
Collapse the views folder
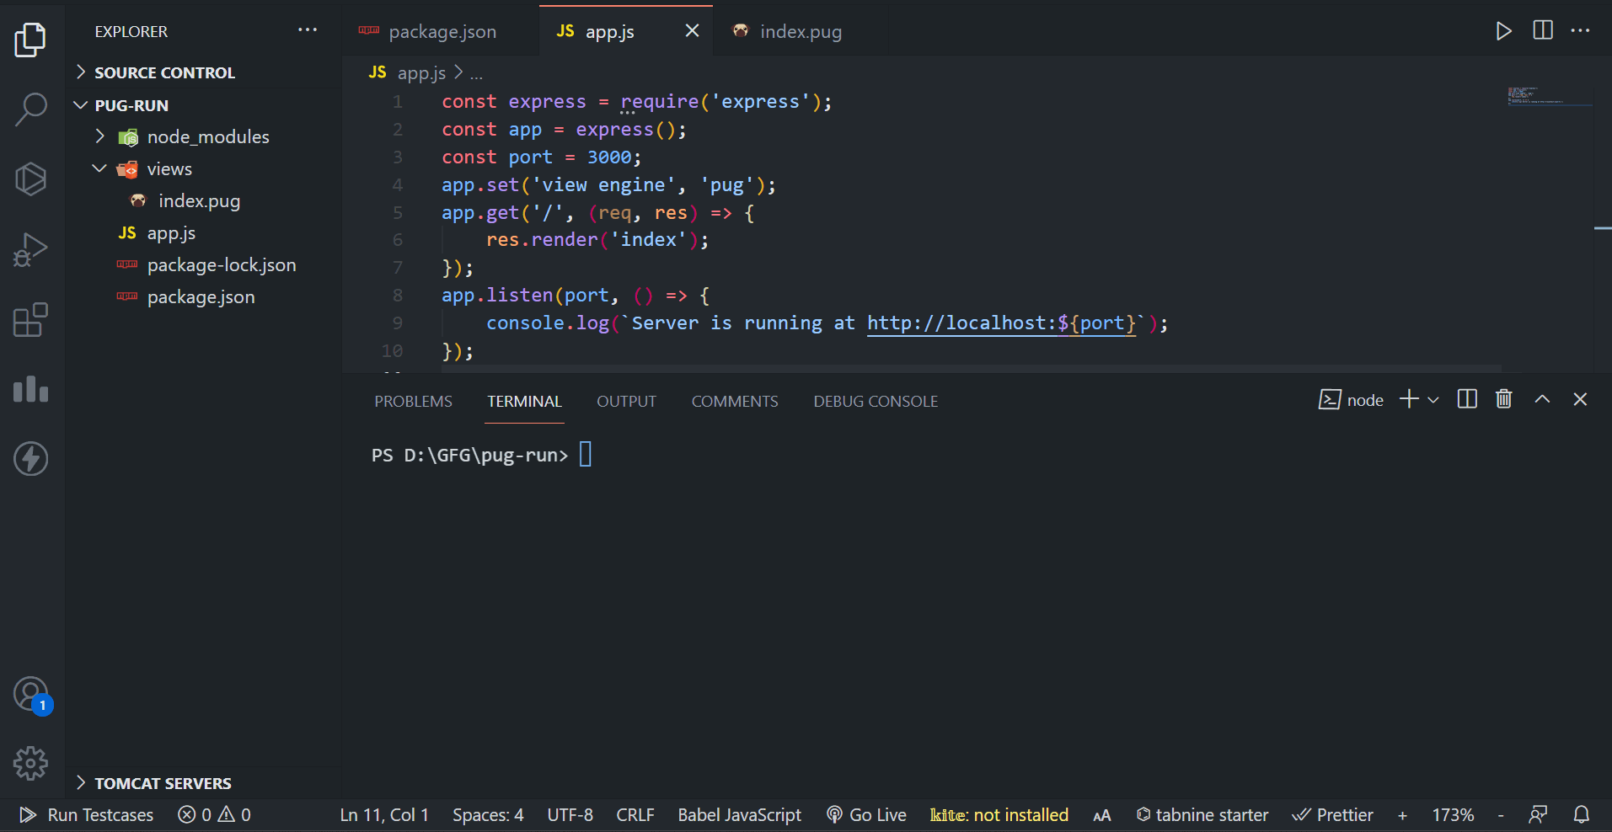tap(169, 169)
